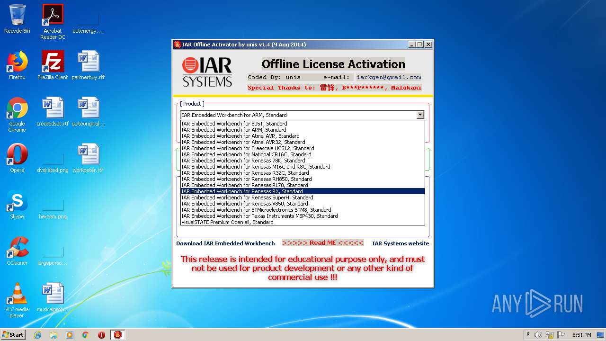Click the volume speaker tray icon
Image resolution: width=606 pixels, height=341 pixels.
[538, 335]
